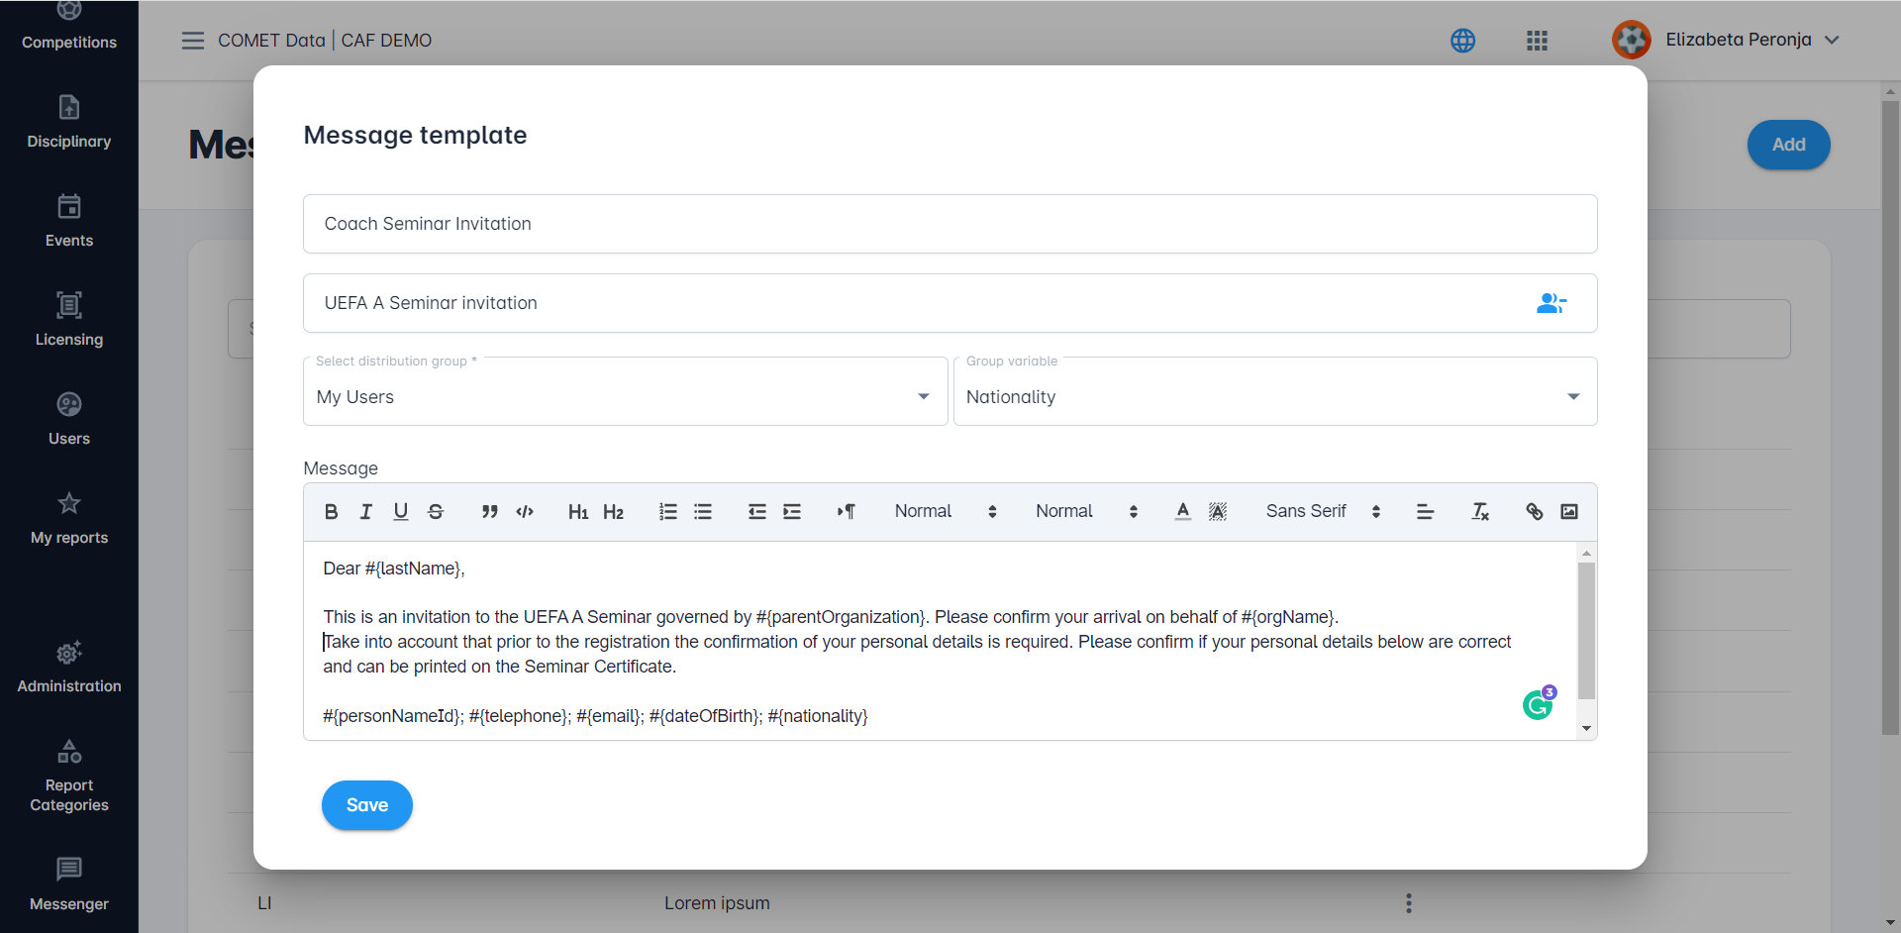The height and width of the screenshot is (933, 1901).
Task: Open the text color picker
Action: point(1182,512)
